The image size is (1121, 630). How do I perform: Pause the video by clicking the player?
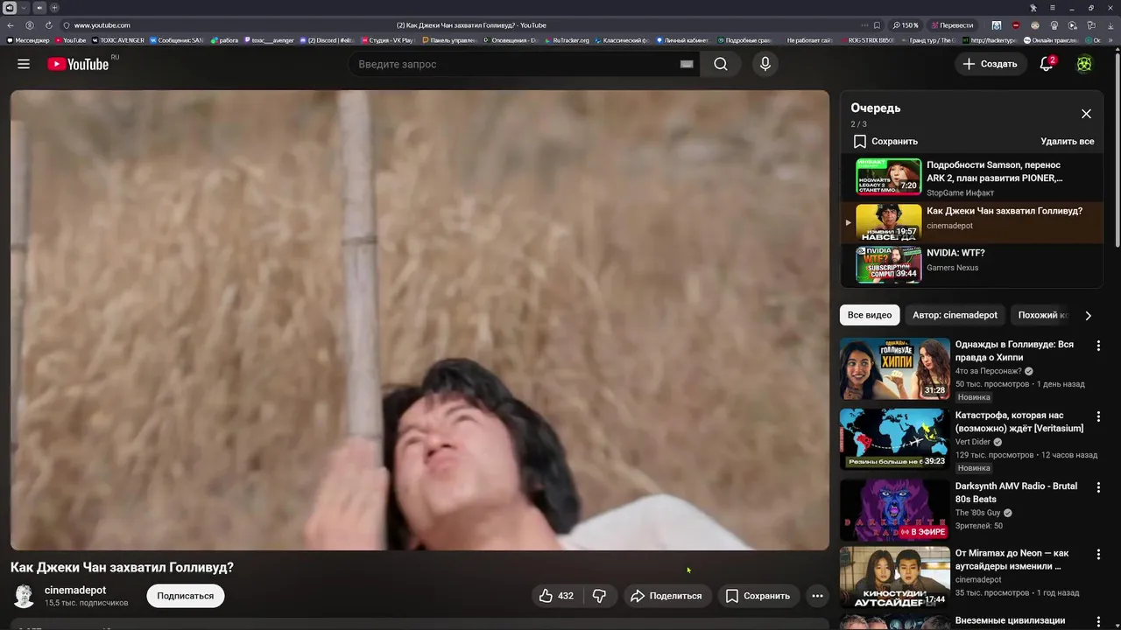click(419, 320)
